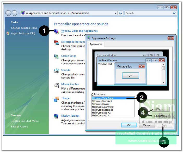Minimize the Personalization window
The image size is (183, 152).
(x=160, y=7)
